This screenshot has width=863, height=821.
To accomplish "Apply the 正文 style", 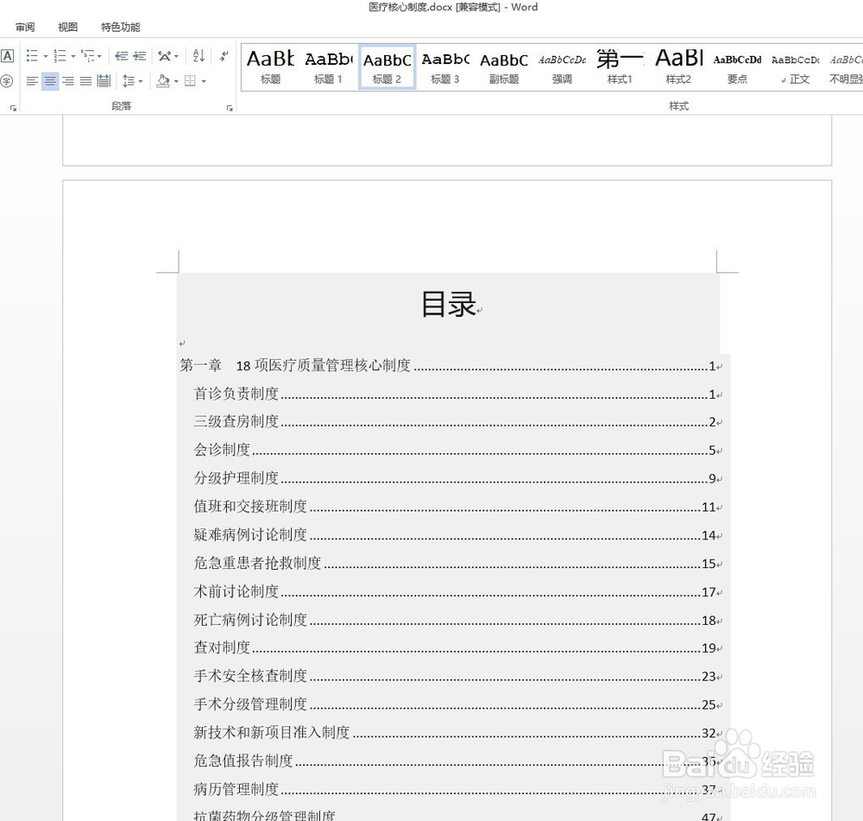I will [796, 66].
